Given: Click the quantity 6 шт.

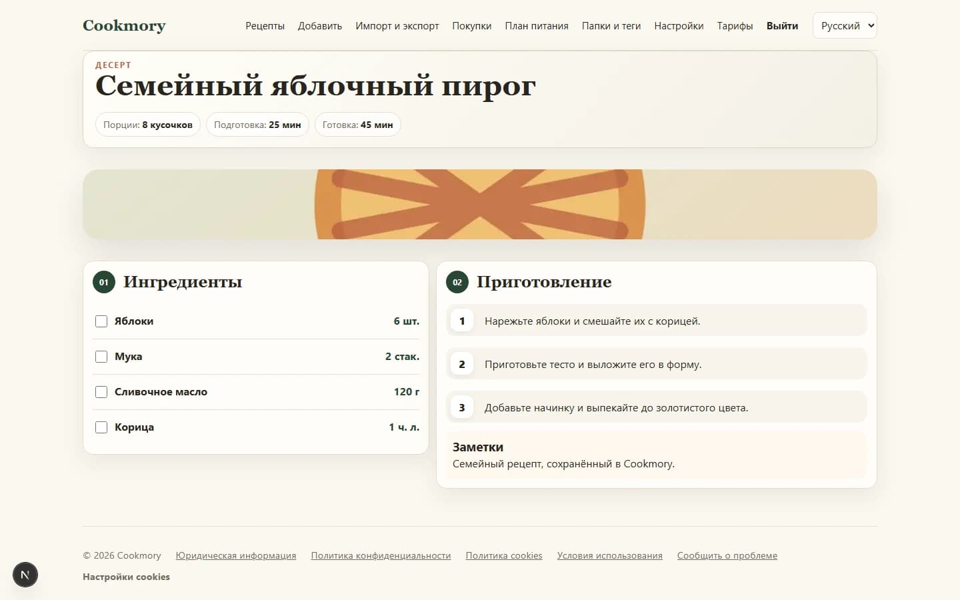Looking at the screenshot, I should tap(407, 321).
